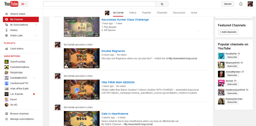Open Cats in Hearthstone video title
This screenshot has width=256, height=126.
(x=115, y=114)
